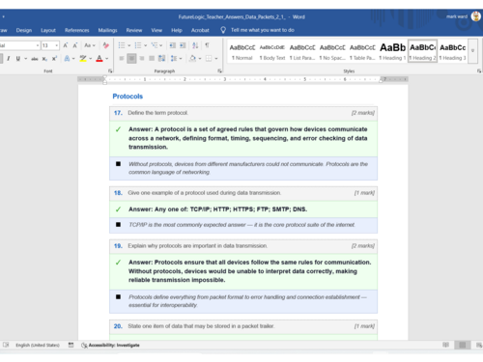
Task: Open line and paragraph spacing options
Action: click(174, 59)
